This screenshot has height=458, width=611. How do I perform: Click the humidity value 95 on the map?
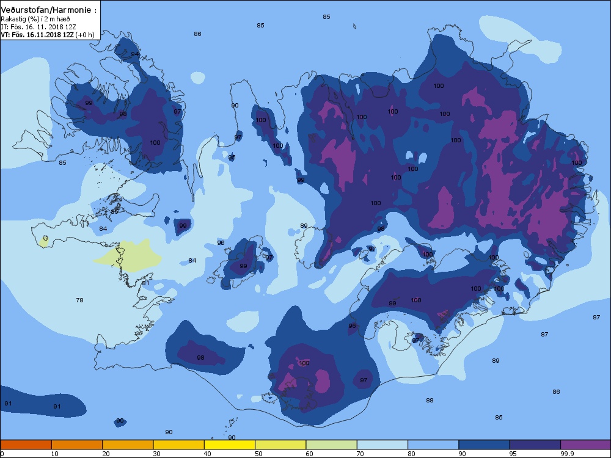click(232, 158)
